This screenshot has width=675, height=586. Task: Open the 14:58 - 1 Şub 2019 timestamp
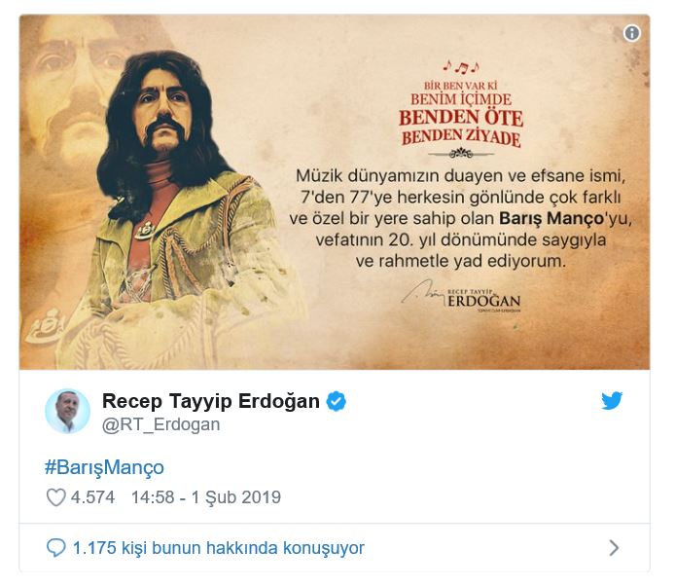tap(206, 497)
